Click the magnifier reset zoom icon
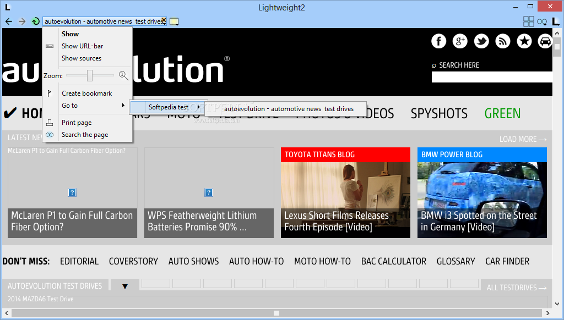Screen dimensions: 564x320 [123, 75]
